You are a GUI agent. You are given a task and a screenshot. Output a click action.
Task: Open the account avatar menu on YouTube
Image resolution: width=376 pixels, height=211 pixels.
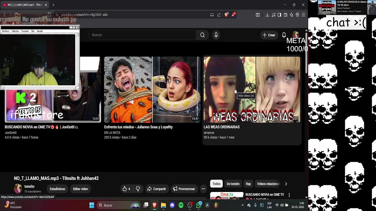(x=296, y=35)
